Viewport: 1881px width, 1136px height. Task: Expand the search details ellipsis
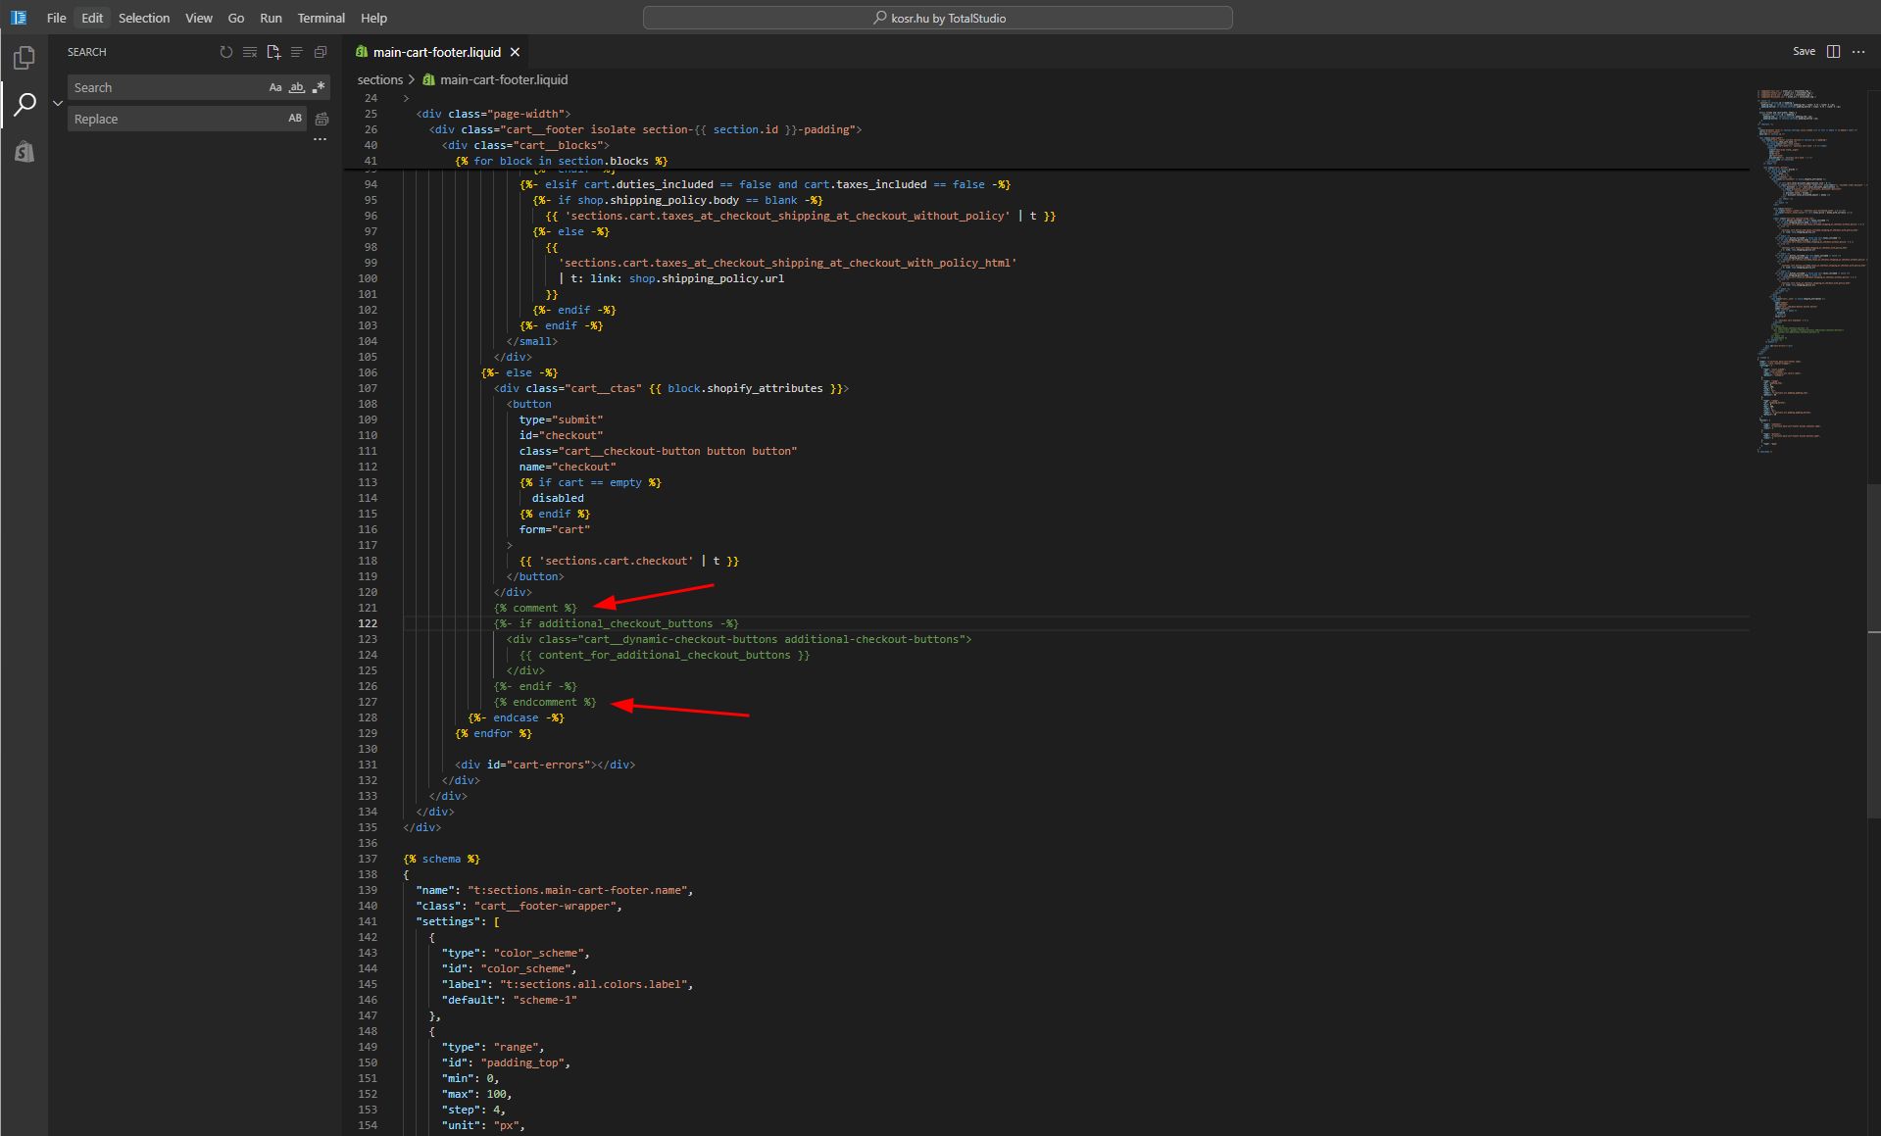(x=320, y=139)
